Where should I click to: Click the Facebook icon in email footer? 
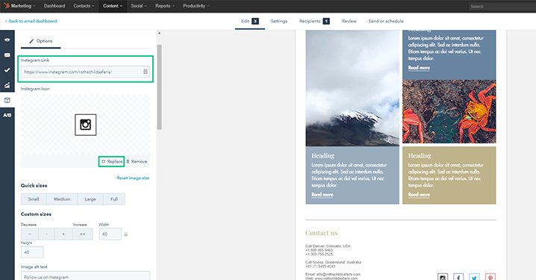point(458,276)
